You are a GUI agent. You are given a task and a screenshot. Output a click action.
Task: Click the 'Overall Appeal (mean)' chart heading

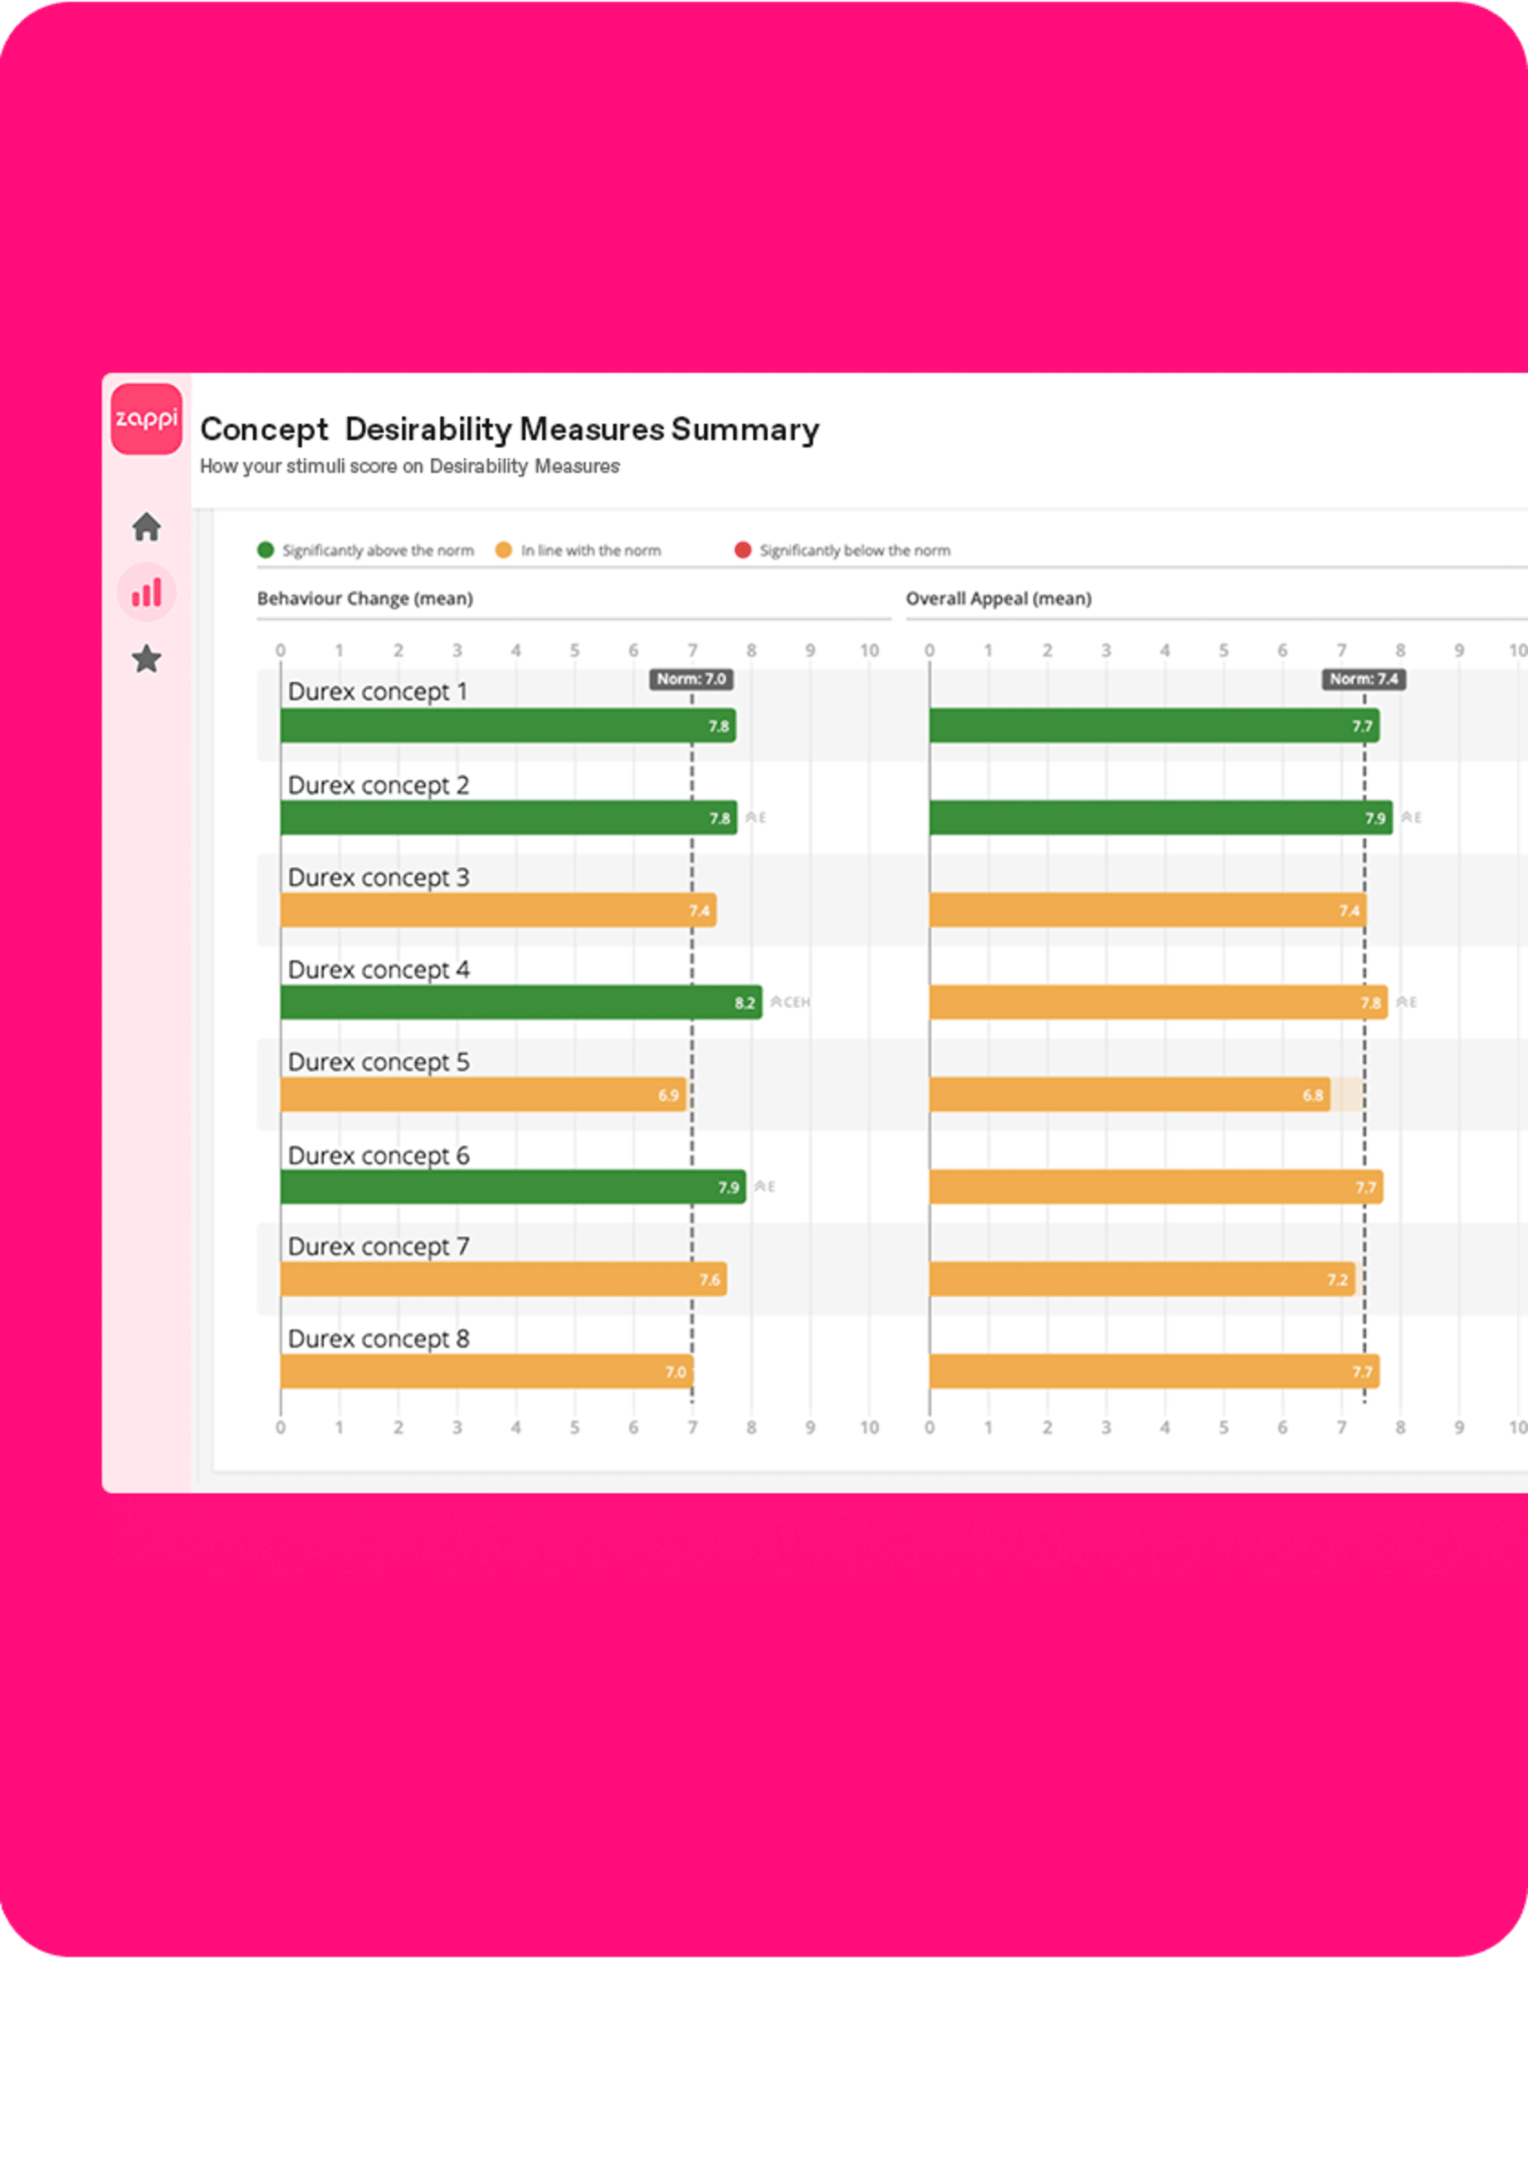pyautogui.click(x=998, y=598)
